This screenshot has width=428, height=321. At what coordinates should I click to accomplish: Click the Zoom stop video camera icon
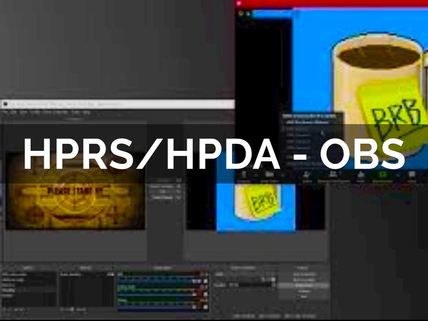coord(269,175)
